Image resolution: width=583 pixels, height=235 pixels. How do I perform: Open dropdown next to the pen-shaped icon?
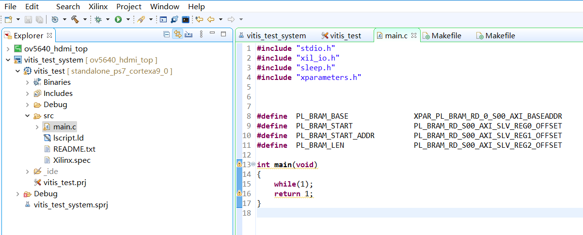click(x=151, y=19)
